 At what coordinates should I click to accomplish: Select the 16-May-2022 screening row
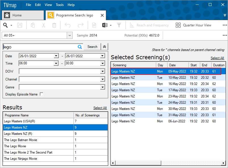pos(168,84)
